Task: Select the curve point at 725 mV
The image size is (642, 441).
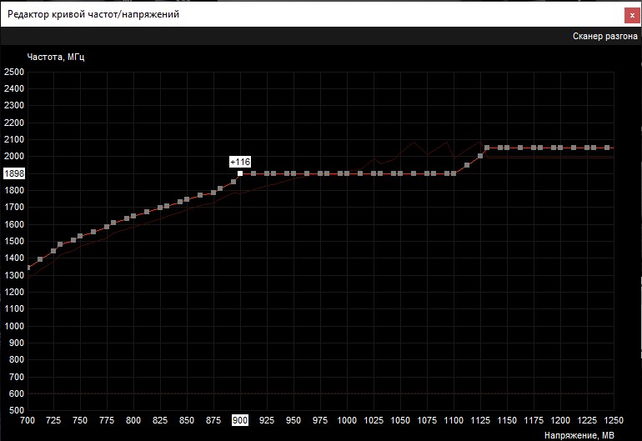Action: tap(53, 251)
